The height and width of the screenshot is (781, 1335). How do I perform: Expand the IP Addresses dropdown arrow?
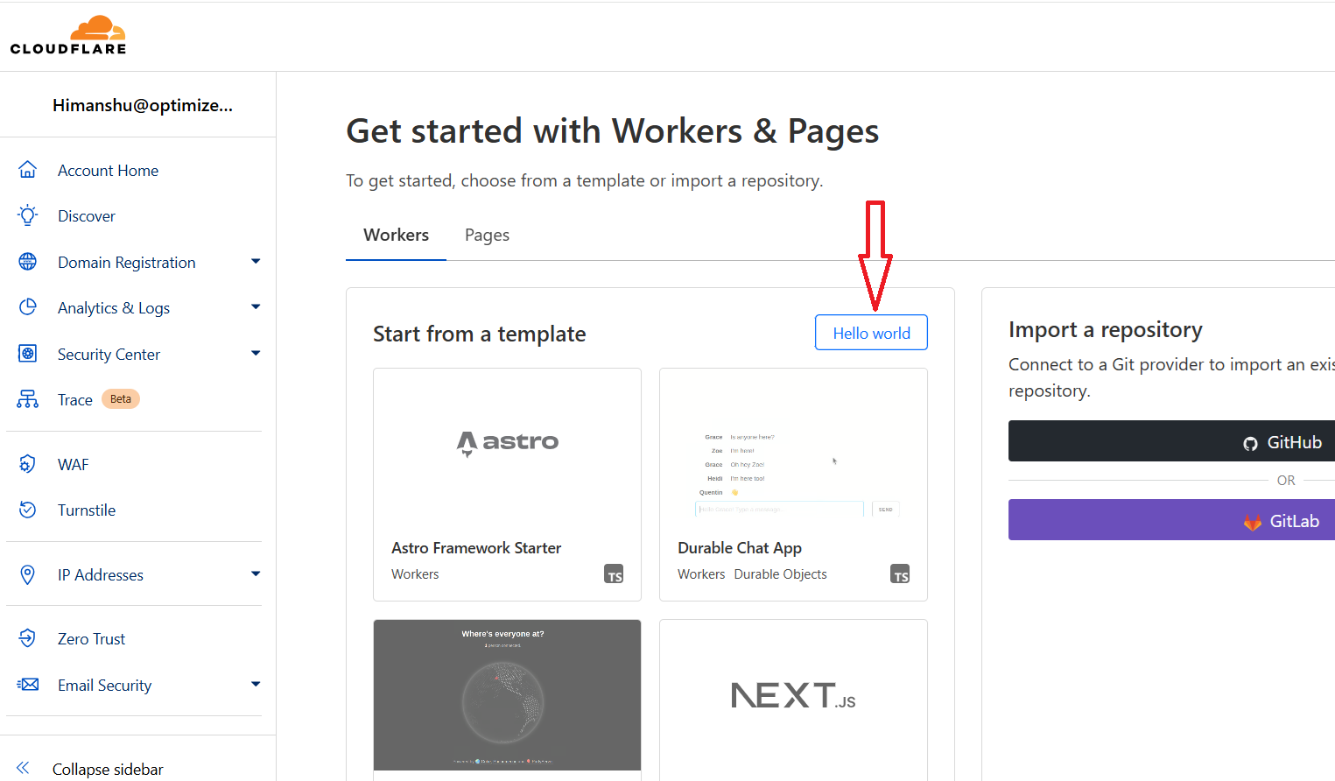(x=256, y=574)
